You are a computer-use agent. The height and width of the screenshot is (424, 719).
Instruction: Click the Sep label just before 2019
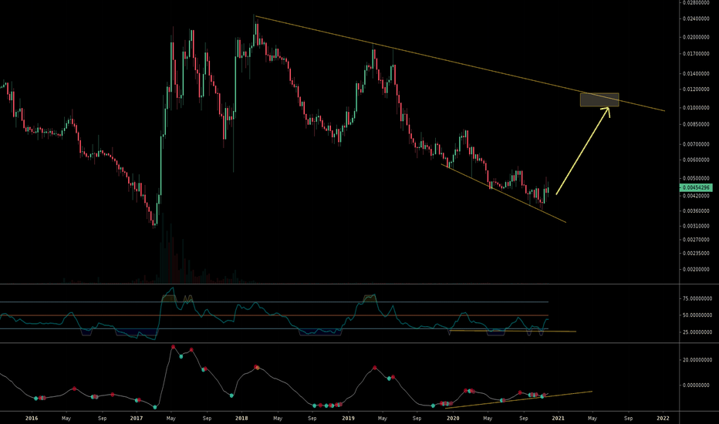312,418
